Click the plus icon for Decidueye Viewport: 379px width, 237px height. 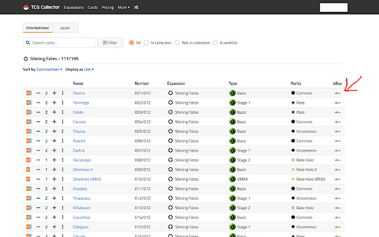(54, 160)
